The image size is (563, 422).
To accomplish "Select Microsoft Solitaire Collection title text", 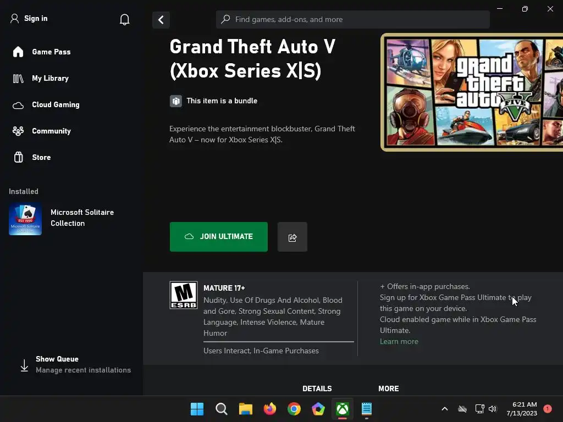I will (82, 218).
